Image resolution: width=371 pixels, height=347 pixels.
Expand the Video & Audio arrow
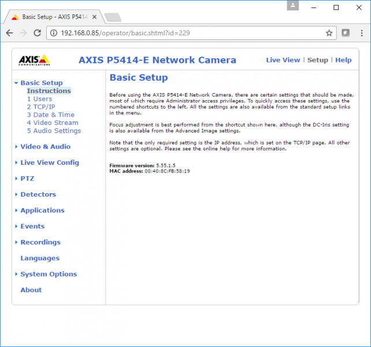click(x=16, y=147)
